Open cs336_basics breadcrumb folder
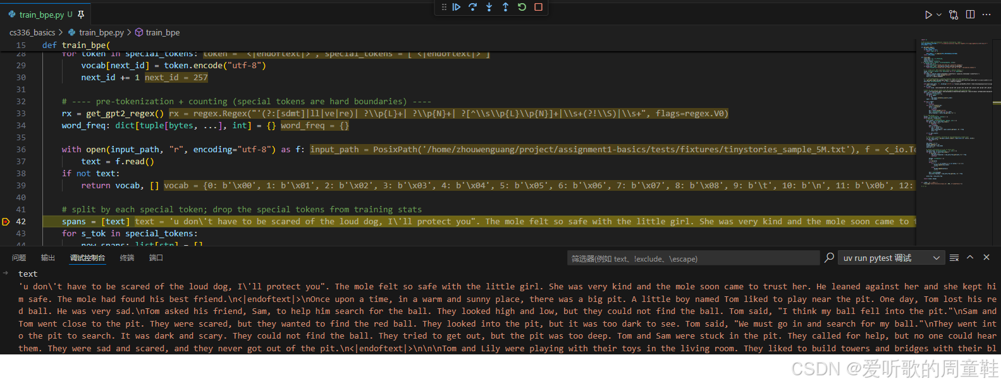The width and height of the screenshot is (1001, 386). click(32, 32)
